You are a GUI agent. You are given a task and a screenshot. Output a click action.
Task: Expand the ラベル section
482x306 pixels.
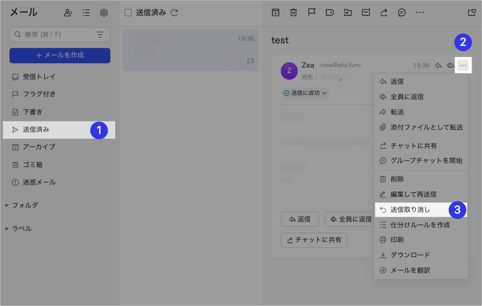coord(6,228)
